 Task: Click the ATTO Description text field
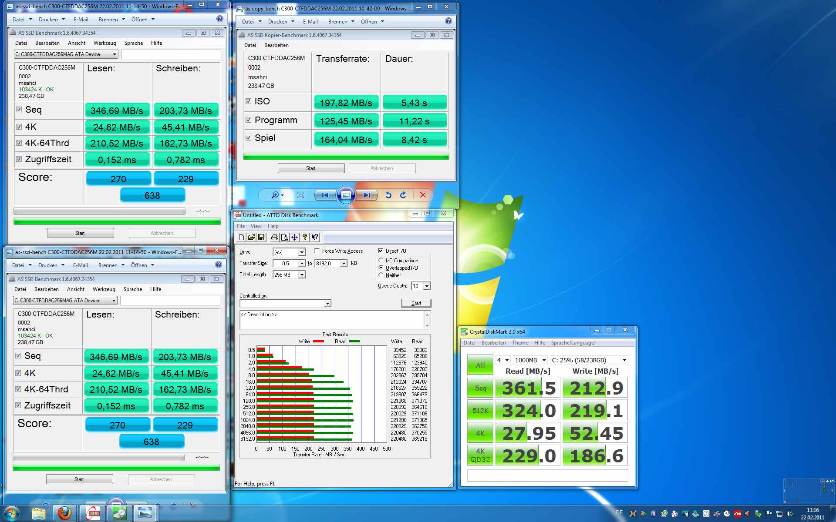[x=332, y=320]
